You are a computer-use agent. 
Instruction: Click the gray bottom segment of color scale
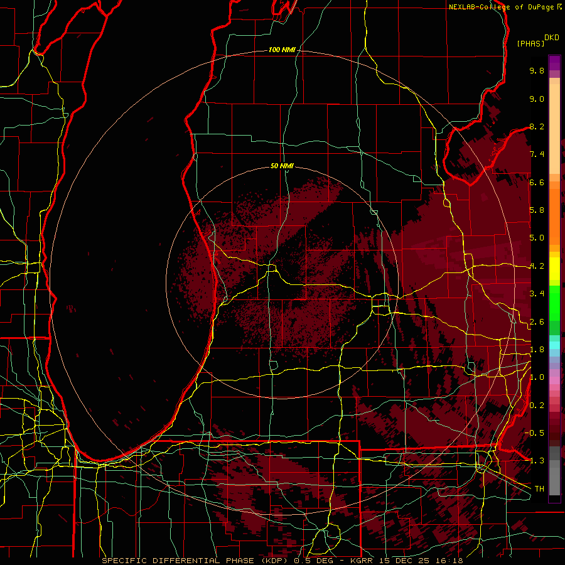point(554,478)
